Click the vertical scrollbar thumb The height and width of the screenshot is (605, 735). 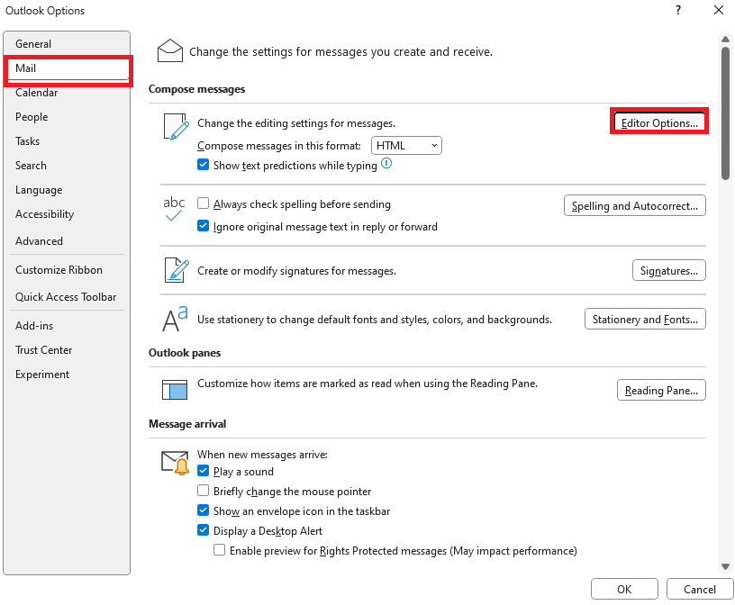tap(725, 113)
